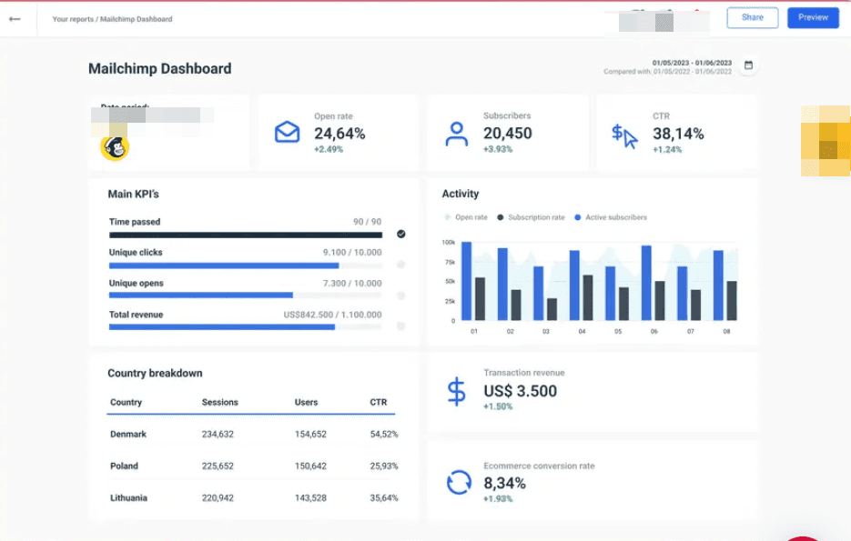Image resolution: width=851 pixels, height=541 pixels.
Task: Click the Mailchimp monkey logo
Action: click(x=115, y=147)
